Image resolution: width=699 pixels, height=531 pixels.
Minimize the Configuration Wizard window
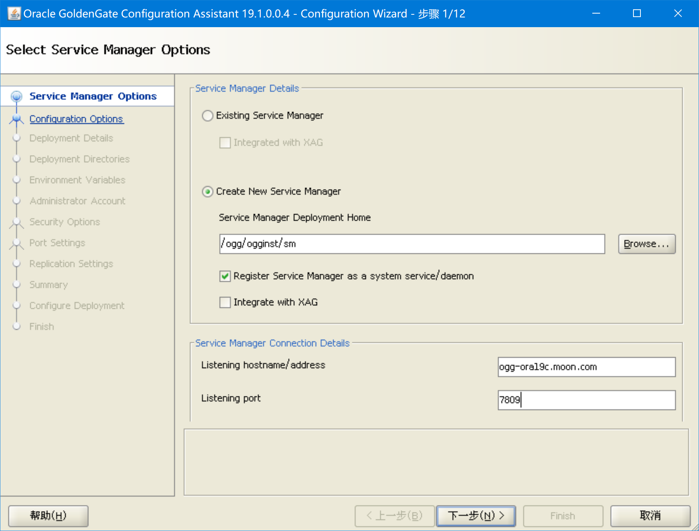pos(596,14)
